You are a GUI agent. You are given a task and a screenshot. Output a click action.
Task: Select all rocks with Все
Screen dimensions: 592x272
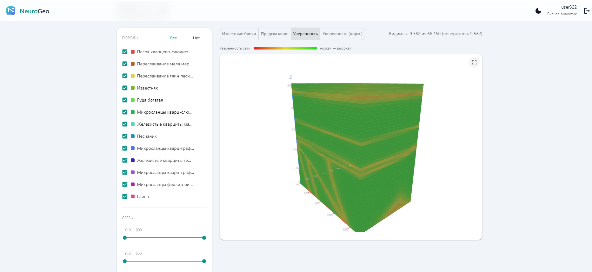point(173,38)
